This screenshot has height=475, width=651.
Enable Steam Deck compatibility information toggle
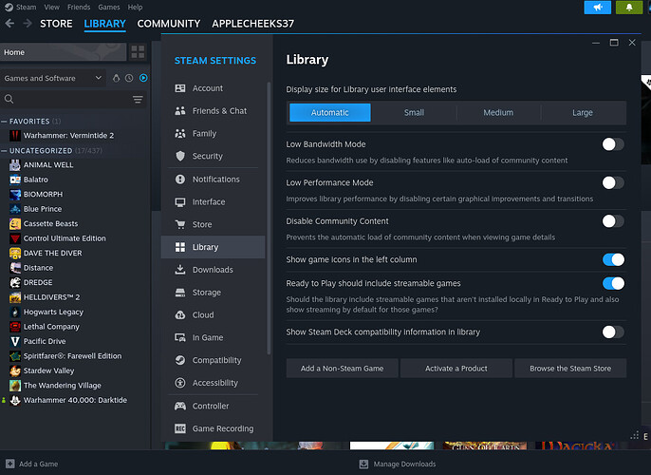pos(613,332)
